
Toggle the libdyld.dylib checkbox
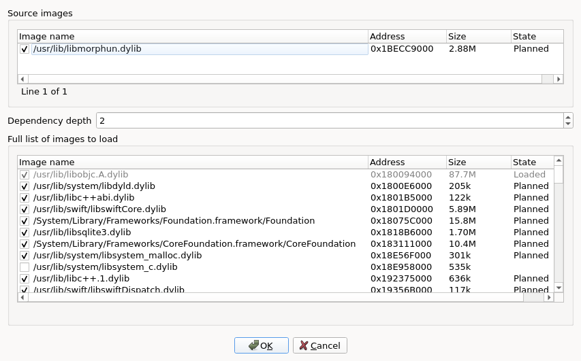25,186
